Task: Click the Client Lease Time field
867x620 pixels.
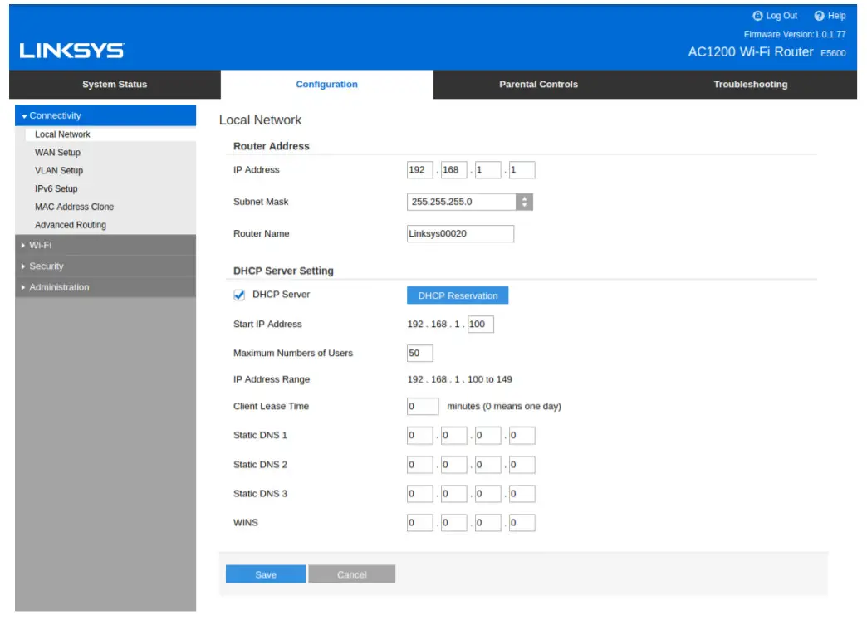Action: click(x=422, y=406)
